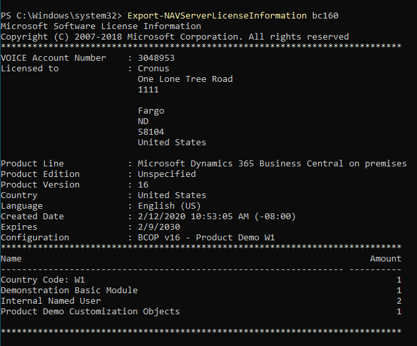Click the Created Date timestamp value
Image resolution: width=417 pixels, height=346 pixels.
(216, 217)
